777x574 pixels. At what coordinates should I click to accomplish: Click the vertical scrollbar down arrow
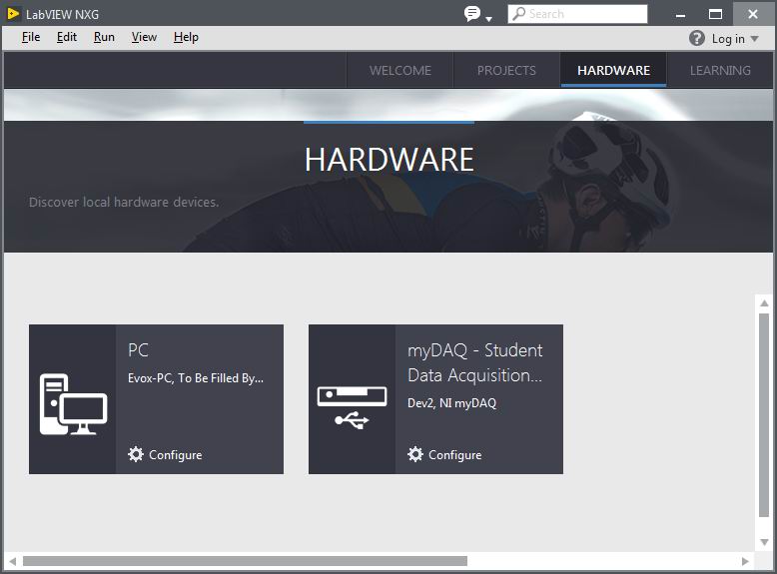tap(765, 542)
